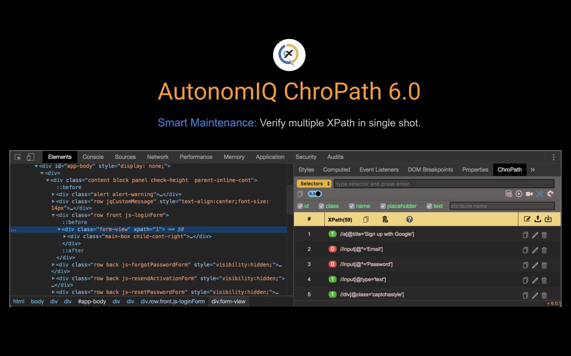Viewport: 571px width, 356px height.
Task: Edit the 'Sign up with Google' XPath row
Action: point(535,235)
